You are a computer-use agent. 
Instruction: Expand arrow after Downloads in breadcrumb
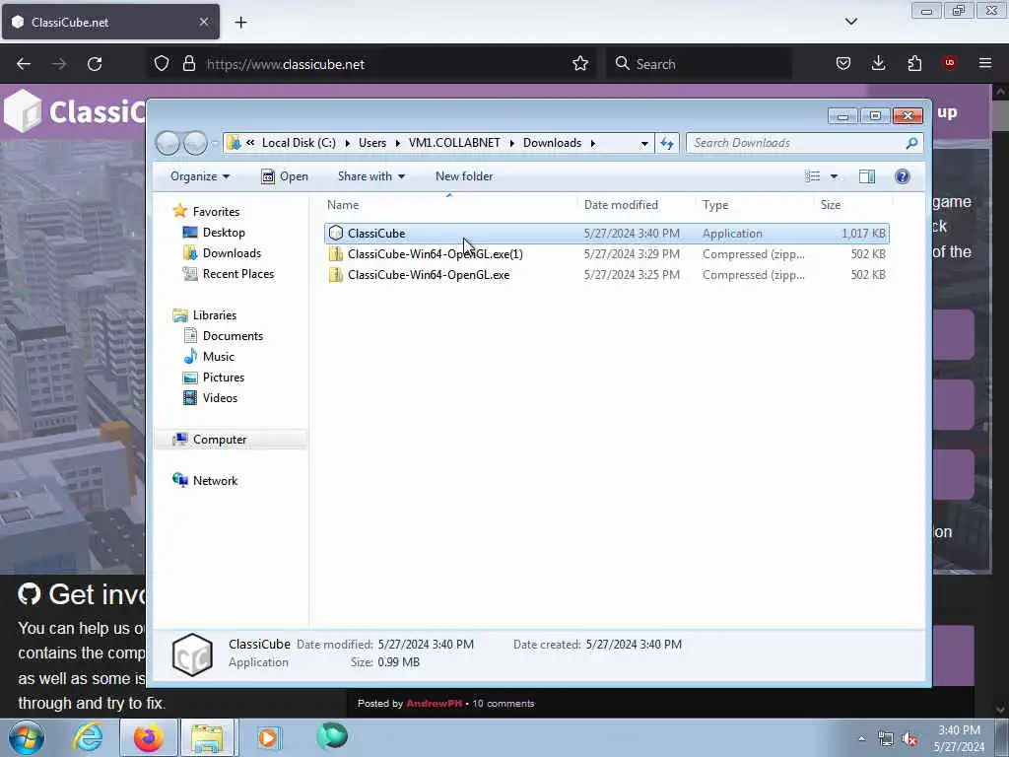click(592, 143)
